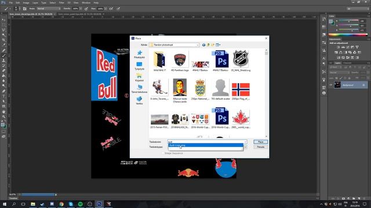Click the file list scrollbar up arrow

(267, 50)
